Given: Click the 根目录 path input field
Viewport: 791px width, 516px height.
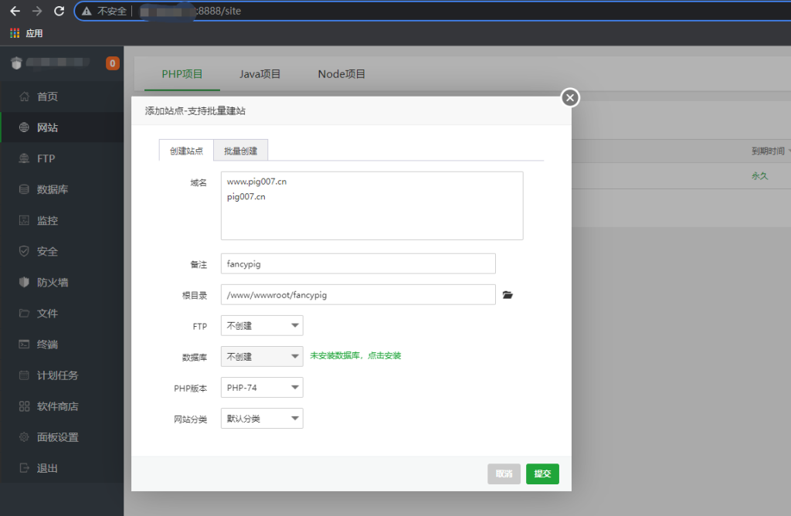Looking at the screenshot, I should point(358,294).
